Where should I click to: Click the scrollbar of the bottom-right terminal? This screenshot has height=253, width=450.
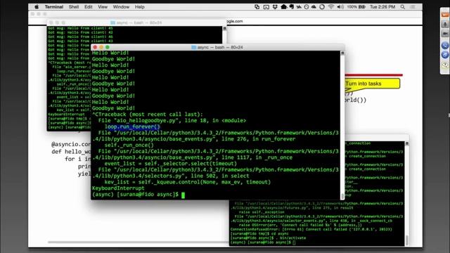(x=406, y=194)
